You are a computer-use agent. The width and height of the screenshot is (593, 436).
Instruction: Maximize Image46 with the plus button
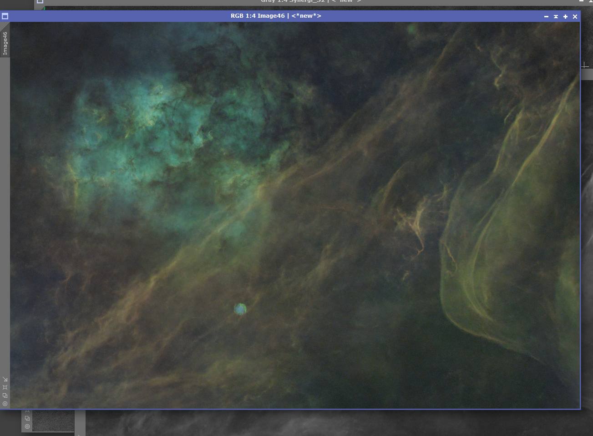(x=565, y=16)
